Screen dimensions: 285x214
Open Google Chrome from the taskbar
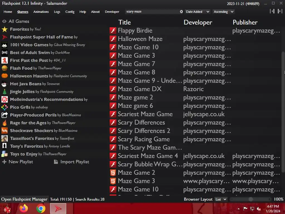coord(41,208)
